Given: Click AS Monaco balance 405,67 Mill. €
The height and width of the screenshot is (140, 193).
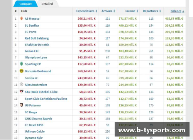Looking at the screenshot, I should pos(174,19).
